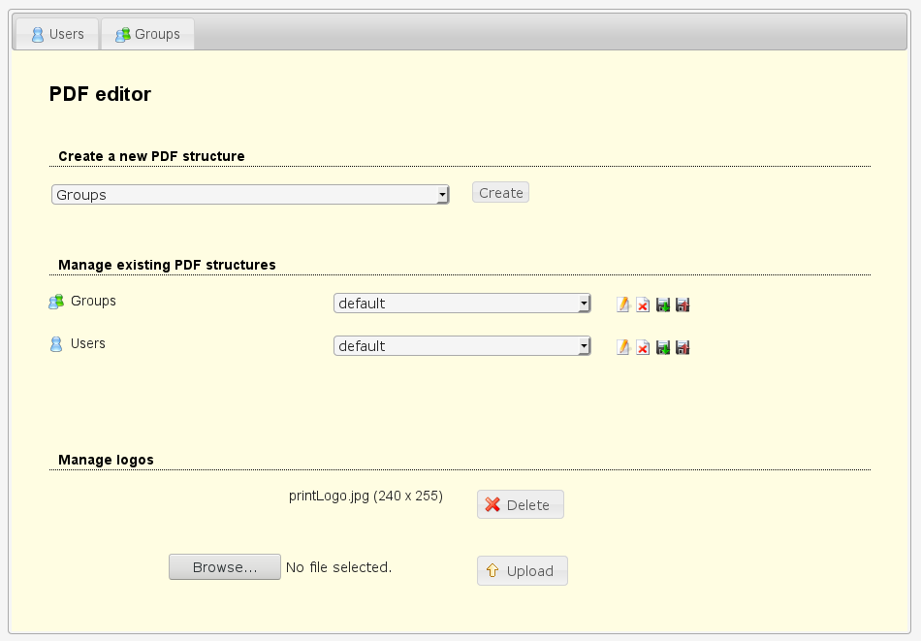Click the 'PDF editor' page heading
This screenshot has height=641, width=921.
100,94
